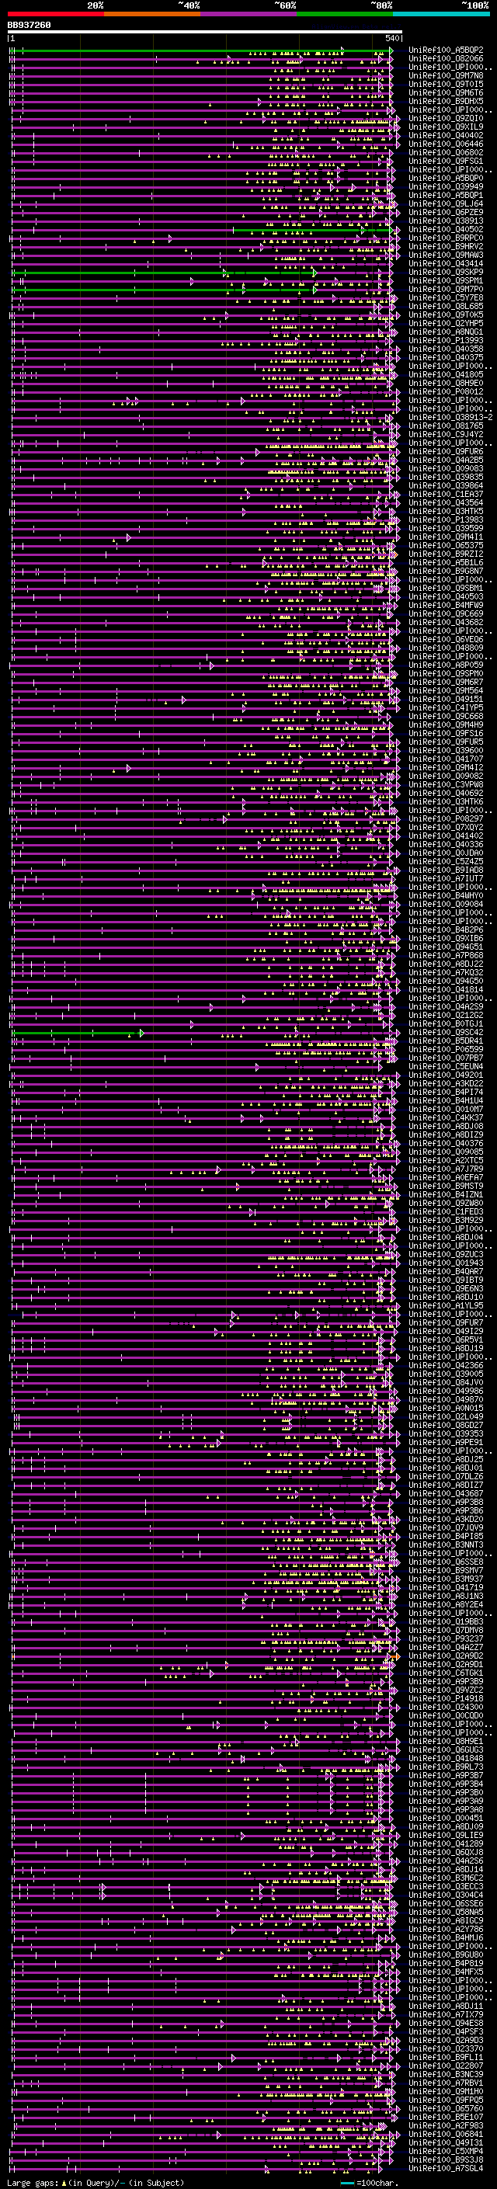Screen dimensions: 497x2189
Task: Select the UniRef100_Q58NA5 entry
Action: click(446, 1912)
